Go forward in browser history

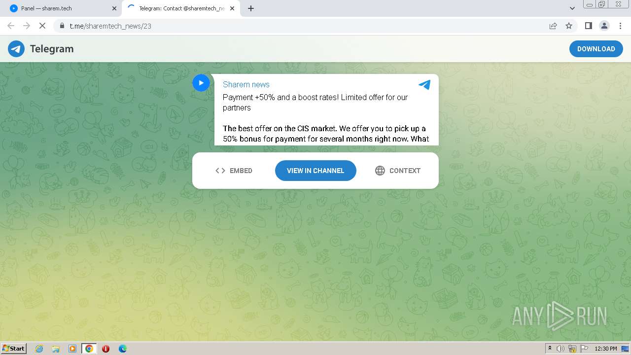[27, 26]
